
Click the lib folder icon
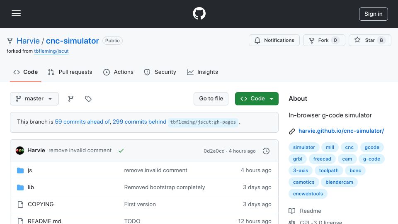(x=20, y=187)
